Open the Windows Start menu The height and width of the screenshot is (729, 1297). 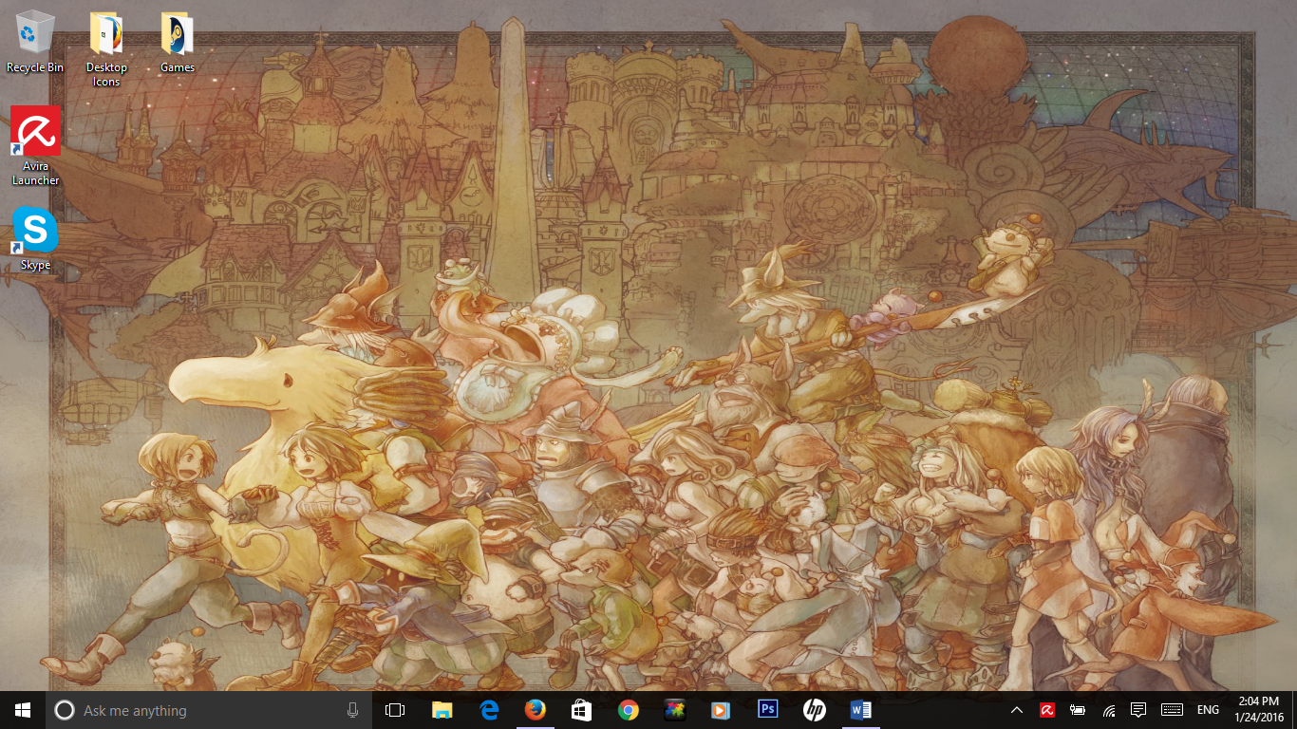(x=22, y=710)
